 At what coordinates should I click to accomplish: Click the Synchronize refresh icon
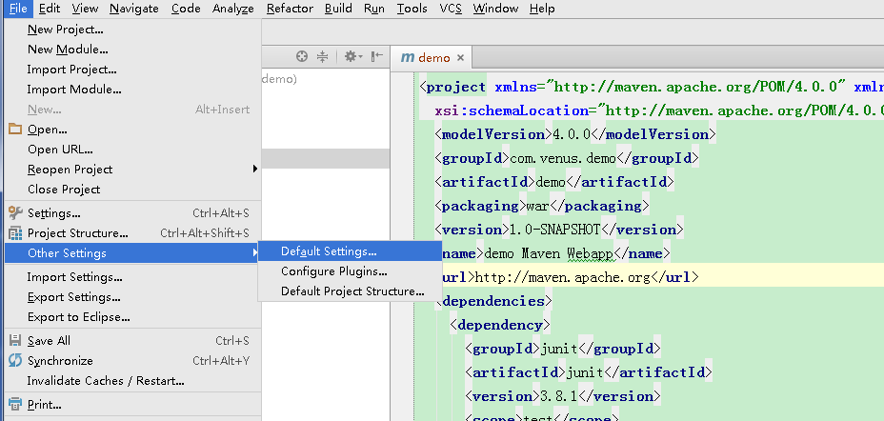coord(15,360)
